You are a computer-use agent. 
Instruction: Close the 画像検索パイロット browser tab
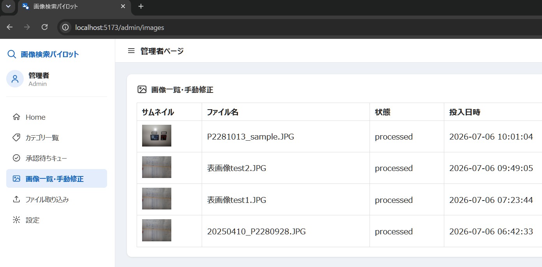123,7
